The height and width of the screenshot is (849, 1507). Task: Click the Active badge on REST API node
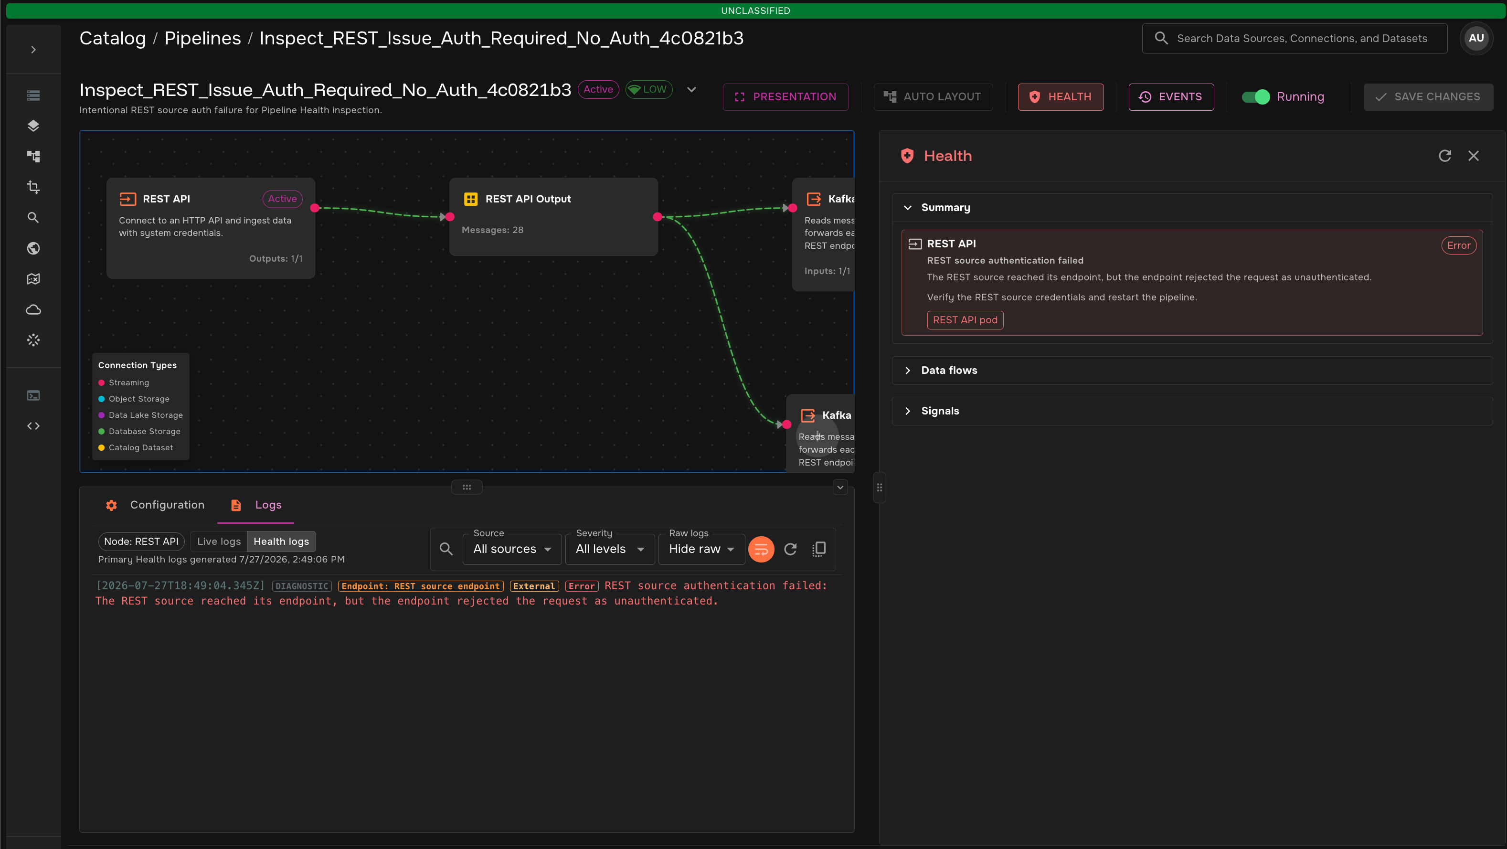coord(282,199)
